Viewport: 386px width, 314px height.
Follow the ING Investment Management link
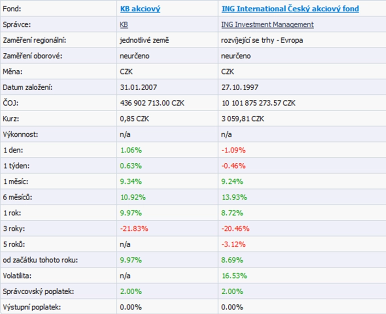tap(267, 25)
